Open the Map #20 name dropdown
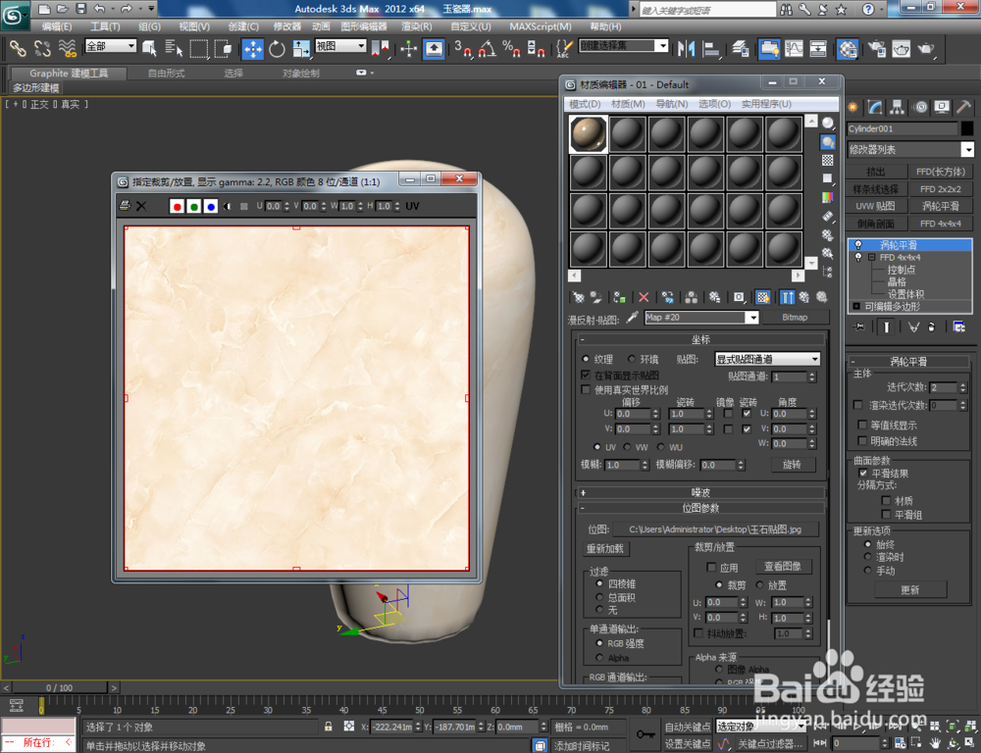This screenshot has width=981, height=753. (x=752, y=318)
